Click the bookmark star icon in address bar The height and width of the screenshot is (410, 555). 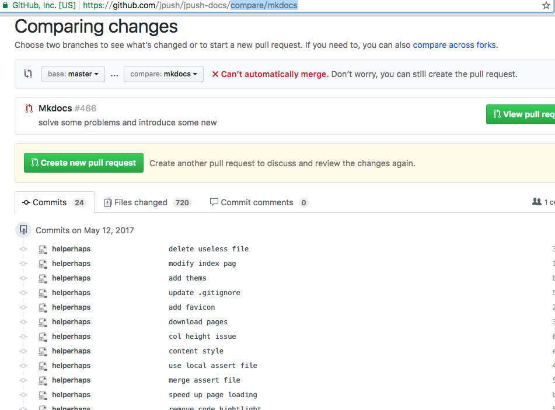(x=546, y=5)
